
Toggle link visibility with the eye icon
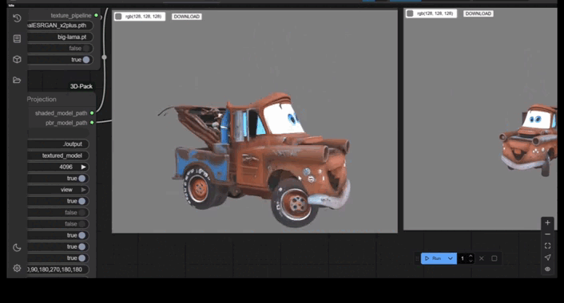[x=547, y=269]
